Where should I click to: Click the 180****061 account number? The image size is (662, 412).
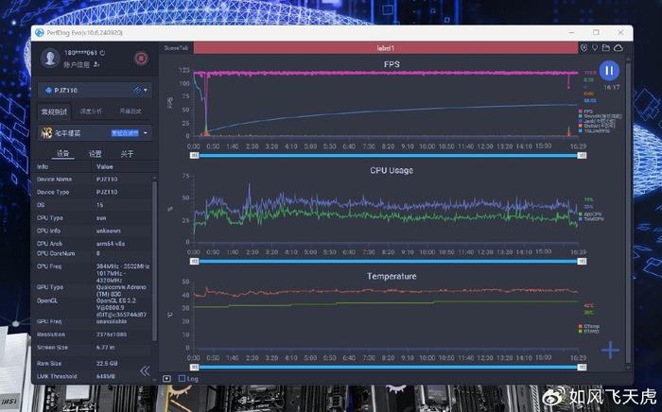click(x=80, y=53)
